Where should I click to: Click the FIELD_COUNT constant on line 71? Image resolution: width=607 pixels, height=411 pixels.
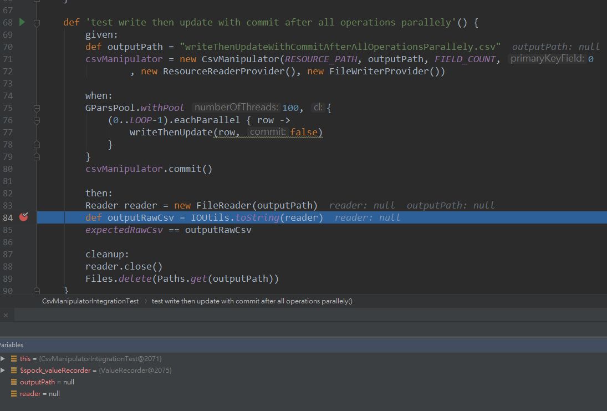(465, 59)
